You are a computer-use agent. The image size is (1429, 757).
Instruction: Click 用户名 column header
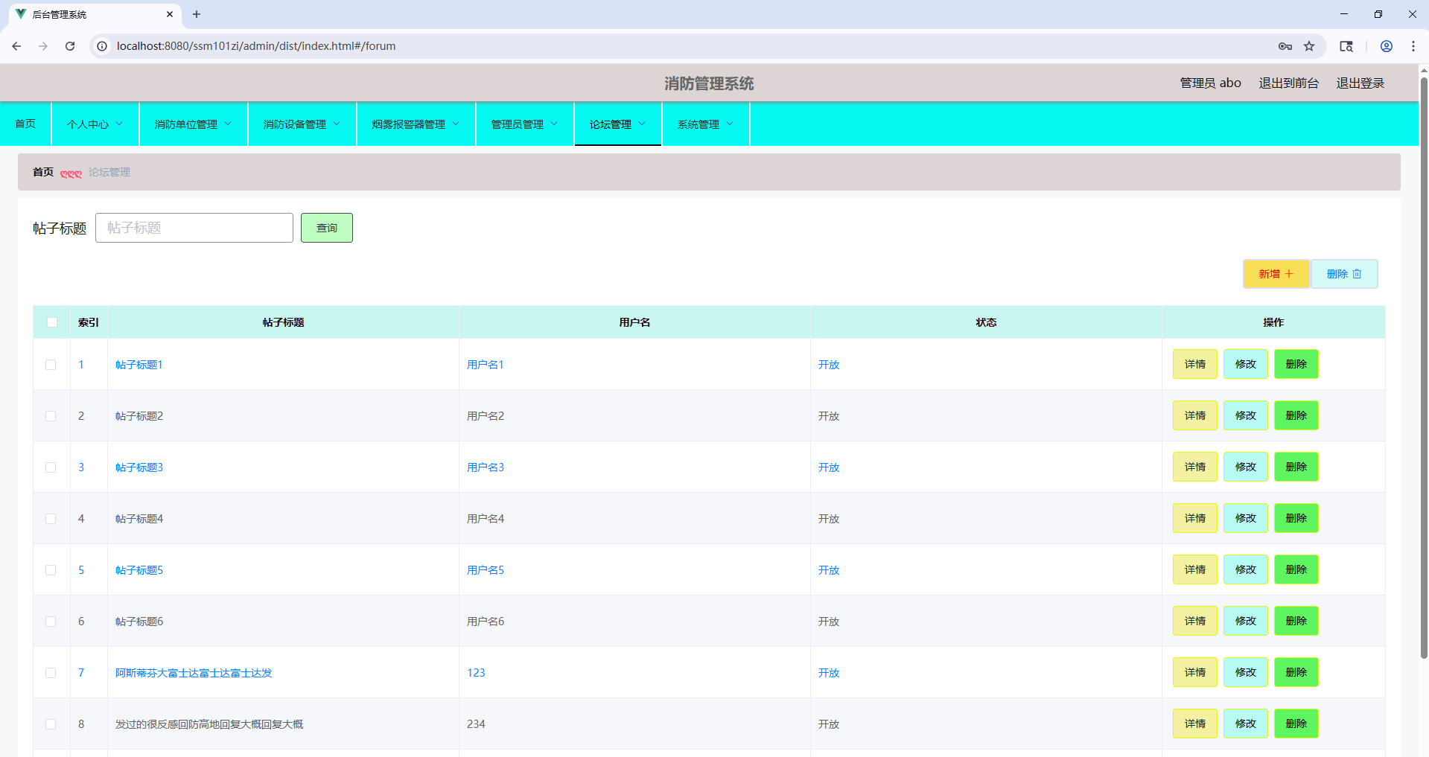click(634, 322)
